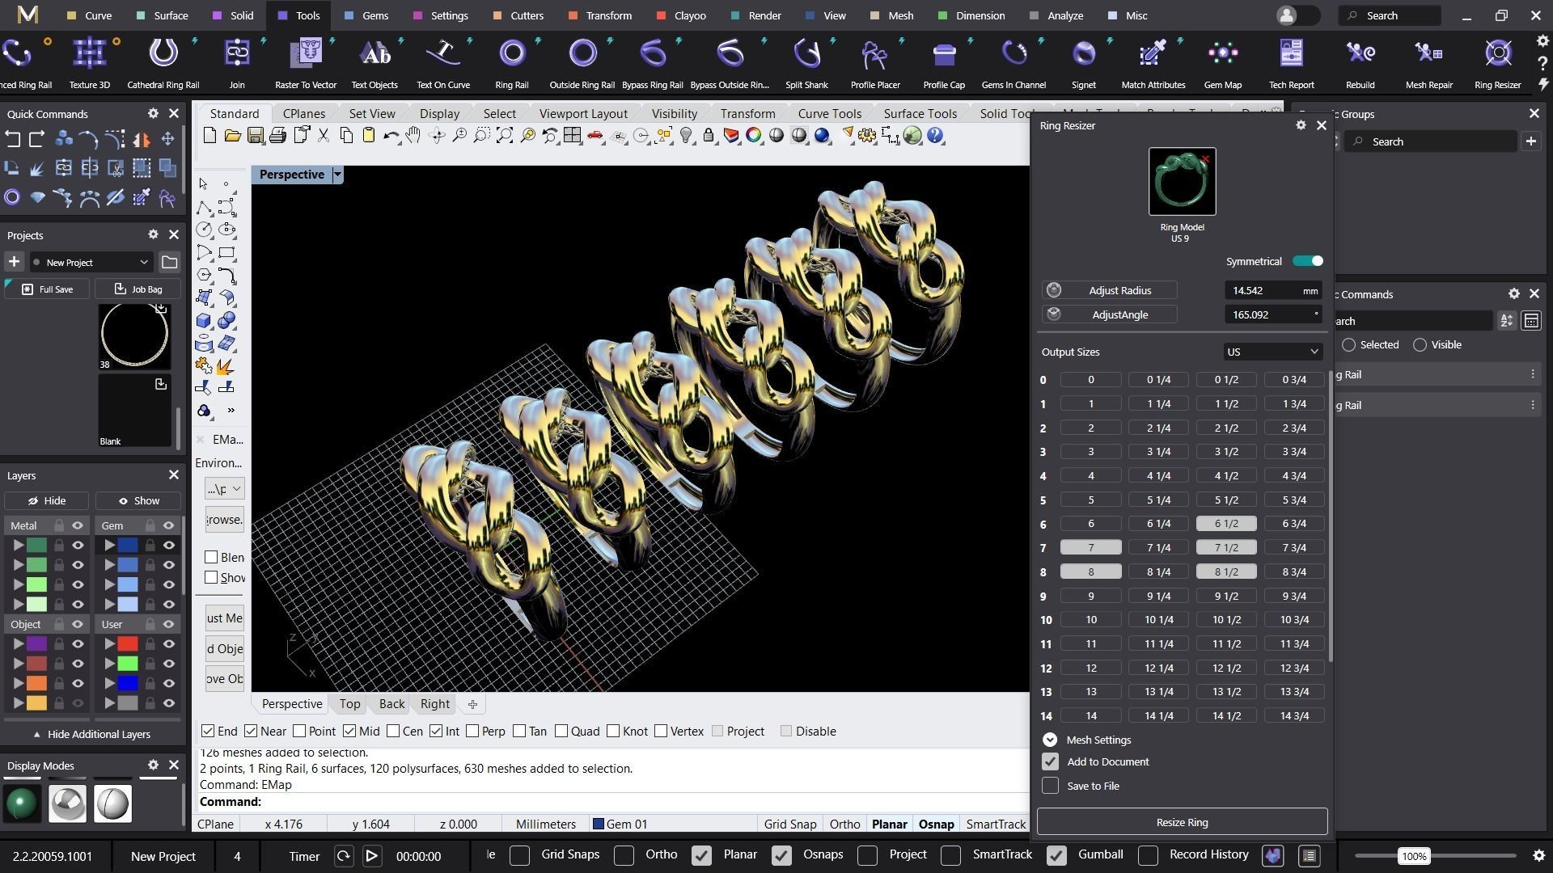This screenshot has height=873, width=1553.
Task: Select output size 9 1/2 button
Action: pyautogui.click(x=1225, y=596)
